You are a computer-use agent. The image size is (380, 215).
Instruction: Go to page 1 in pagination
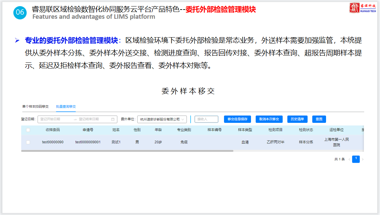356,159
